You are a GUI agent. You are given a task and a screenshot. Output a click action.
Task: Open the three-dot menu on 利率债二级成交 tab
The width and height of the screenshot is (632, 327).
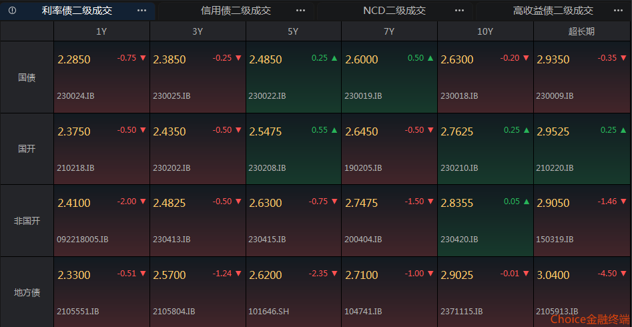142,11
